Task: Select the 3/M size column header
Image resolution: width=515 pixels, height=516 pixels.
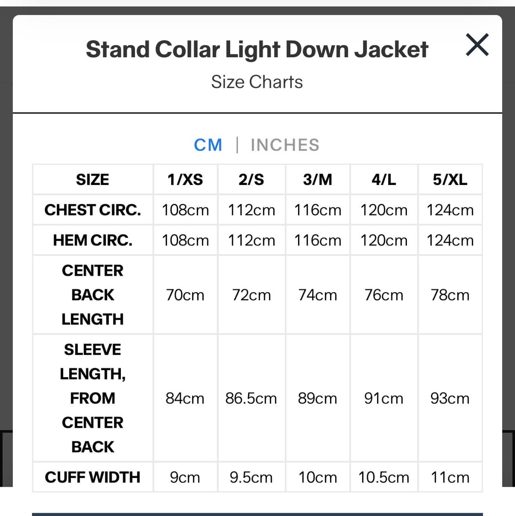Action: coord(317,179)
